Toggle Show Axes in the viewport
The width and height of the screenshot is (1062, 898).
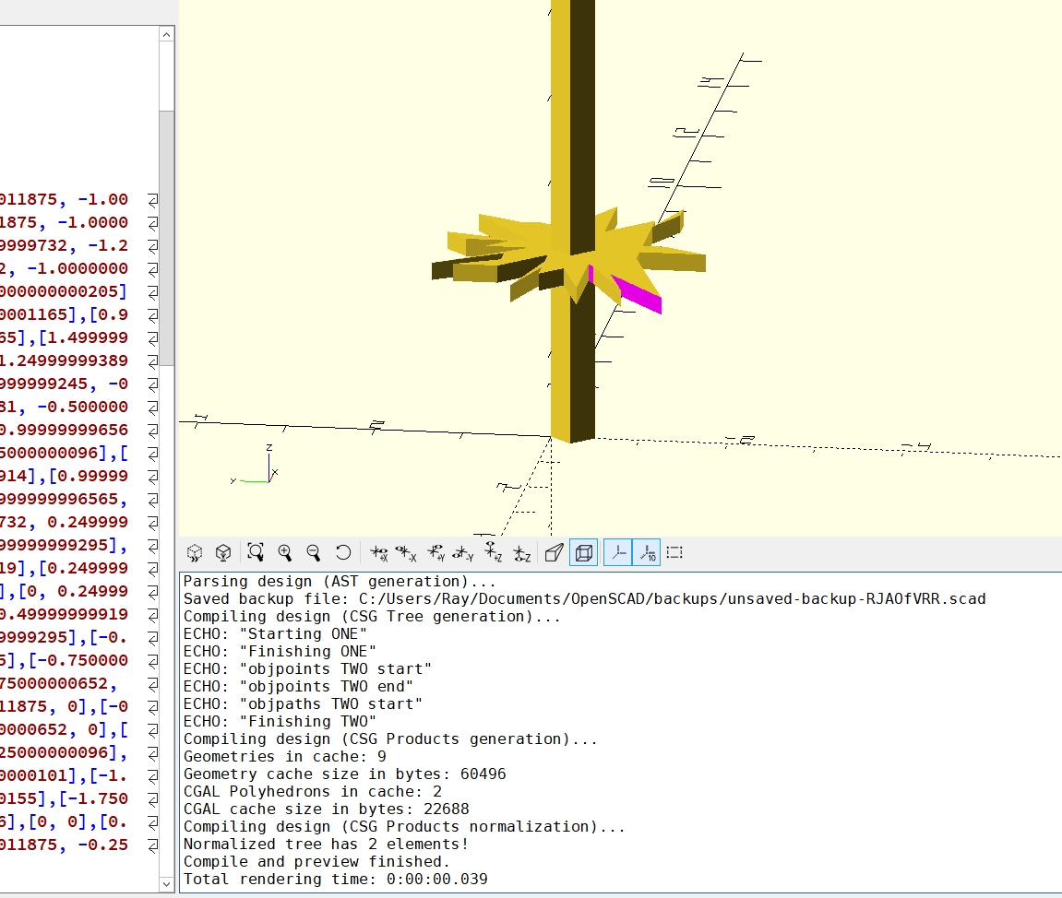pyautogui.click(x=617, y=553)
